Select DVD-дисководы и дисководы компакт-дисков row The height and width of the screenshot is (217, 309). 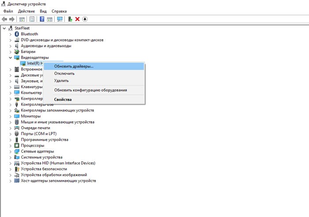click(62, 40)
